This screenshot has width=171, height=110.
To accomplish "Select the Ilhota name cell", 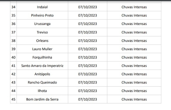I will [42, 91].
